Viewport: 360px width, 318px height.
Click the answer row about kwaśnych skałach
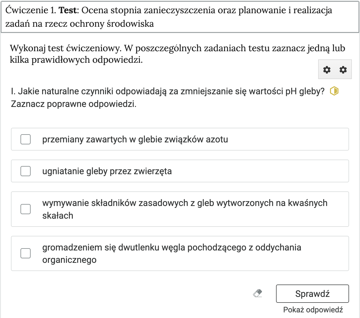pos(180,209)
